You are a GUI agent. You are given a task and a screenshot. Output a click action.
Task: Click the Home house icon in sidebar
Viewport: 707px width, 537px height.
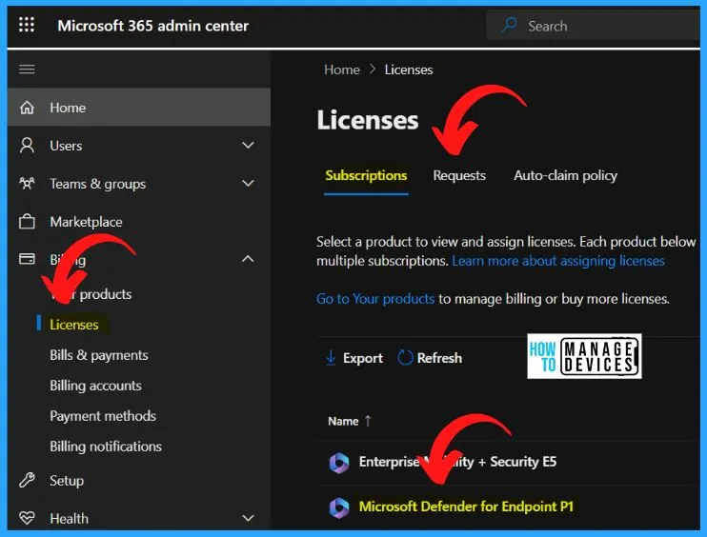(x=27, y=108)
